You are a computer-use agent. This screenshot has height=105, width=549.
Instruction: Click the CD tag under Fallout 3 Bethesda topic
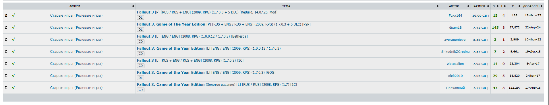point(140,42)
